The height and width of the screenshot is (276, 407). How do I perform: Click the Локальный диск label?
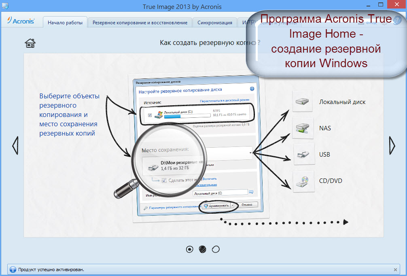(342, 102)
